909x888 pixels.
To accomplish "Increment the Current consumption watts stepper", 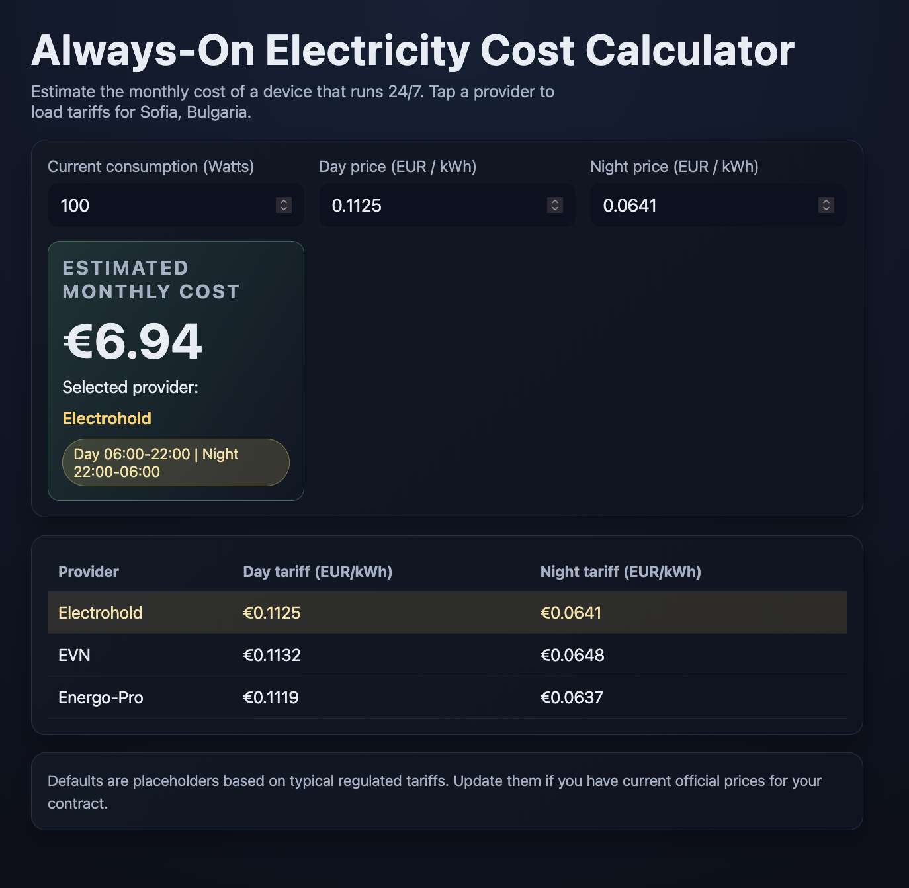I will pyautogui.click(x=284, y=202).
